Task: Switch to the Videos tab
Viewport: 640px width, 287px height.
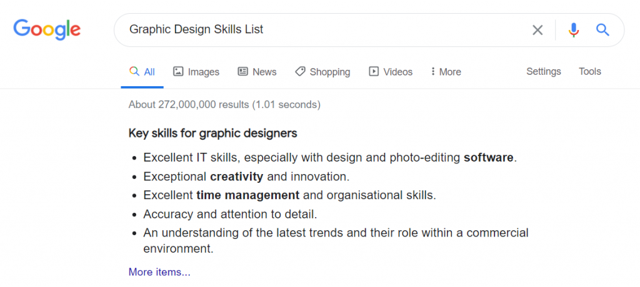Action: [391, 72]
